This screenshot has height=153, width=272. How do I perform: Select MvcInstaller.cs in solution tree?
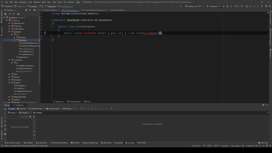(20, 94)
